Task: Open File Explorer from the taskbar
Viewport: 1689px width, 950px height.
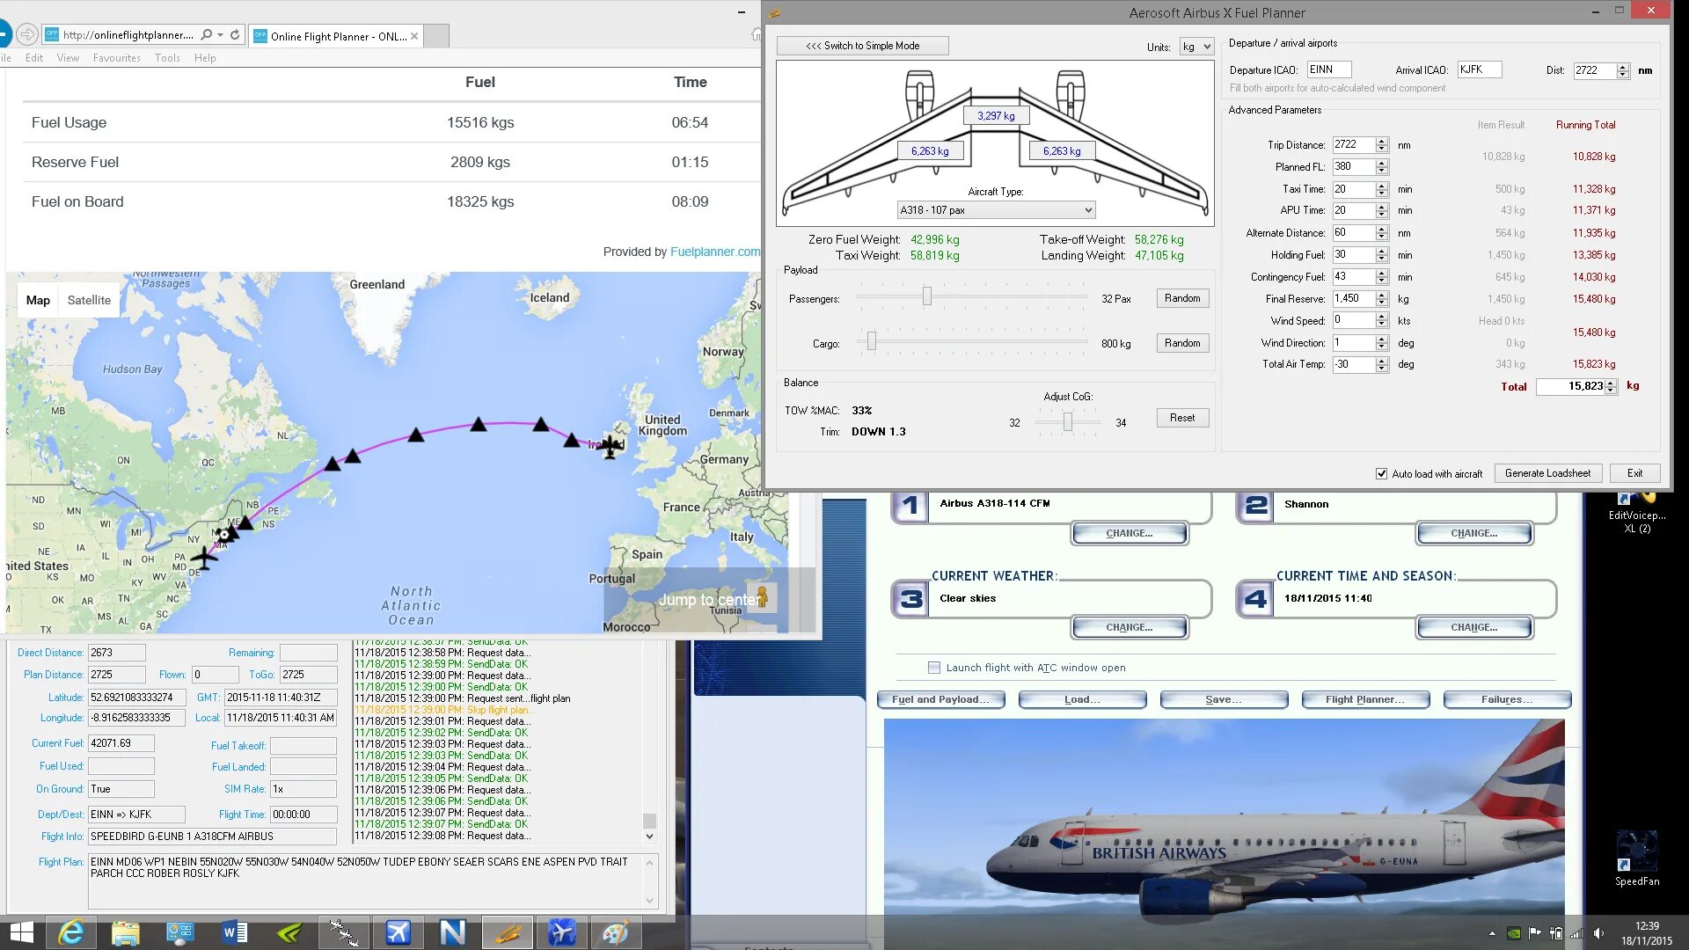Action: click(125, 932)
